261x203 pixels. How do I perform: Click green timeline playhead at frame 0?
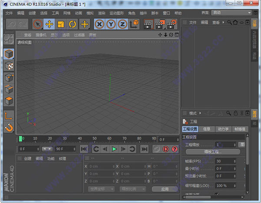point(20,139)
